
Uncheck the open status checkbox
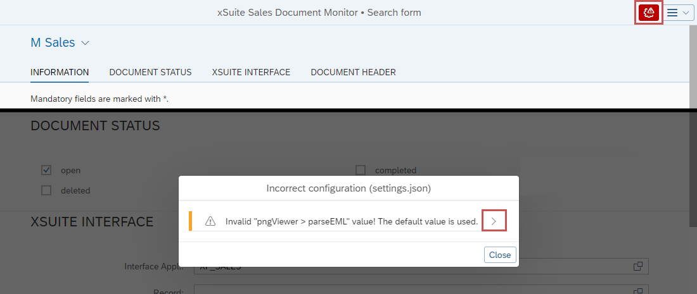[x=46, y=170]
